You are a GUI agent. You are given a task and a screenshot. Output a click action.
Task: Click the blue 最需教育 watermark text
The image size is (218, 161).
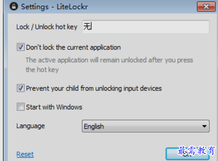pos(197,150)
